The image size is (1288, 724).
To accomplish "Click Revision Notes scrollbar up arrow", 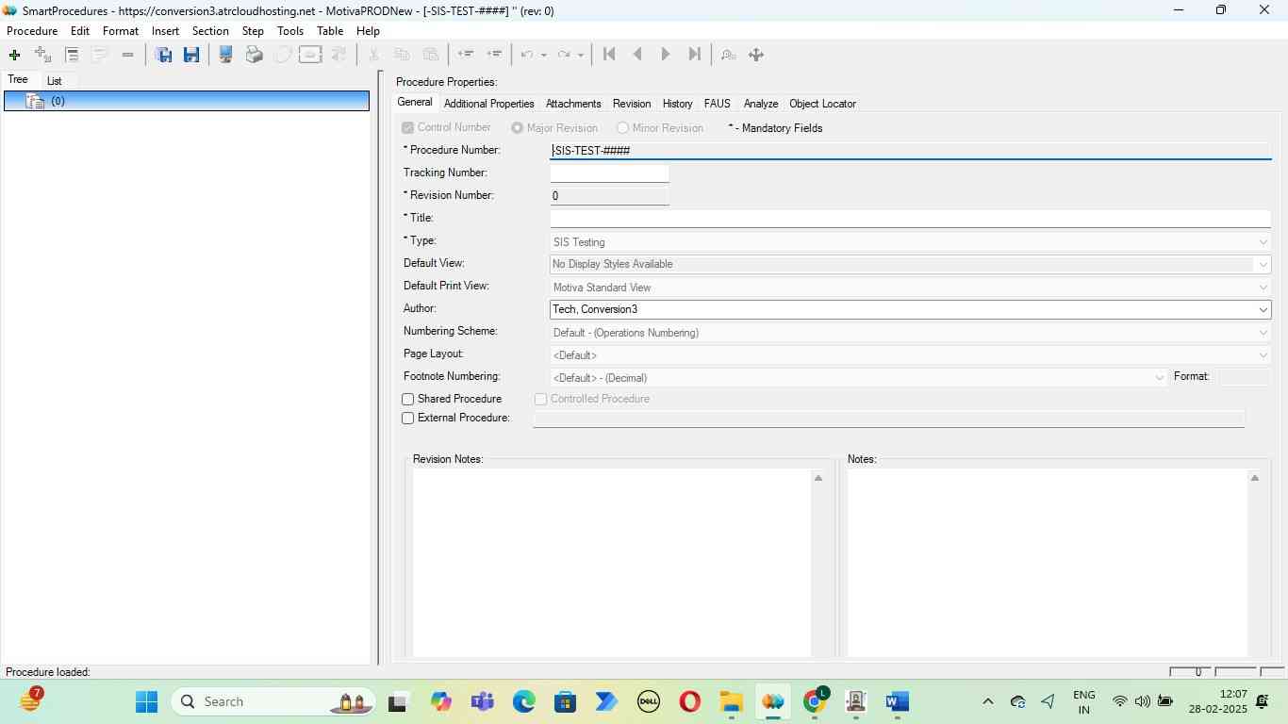I will click(x=818, y=479).
